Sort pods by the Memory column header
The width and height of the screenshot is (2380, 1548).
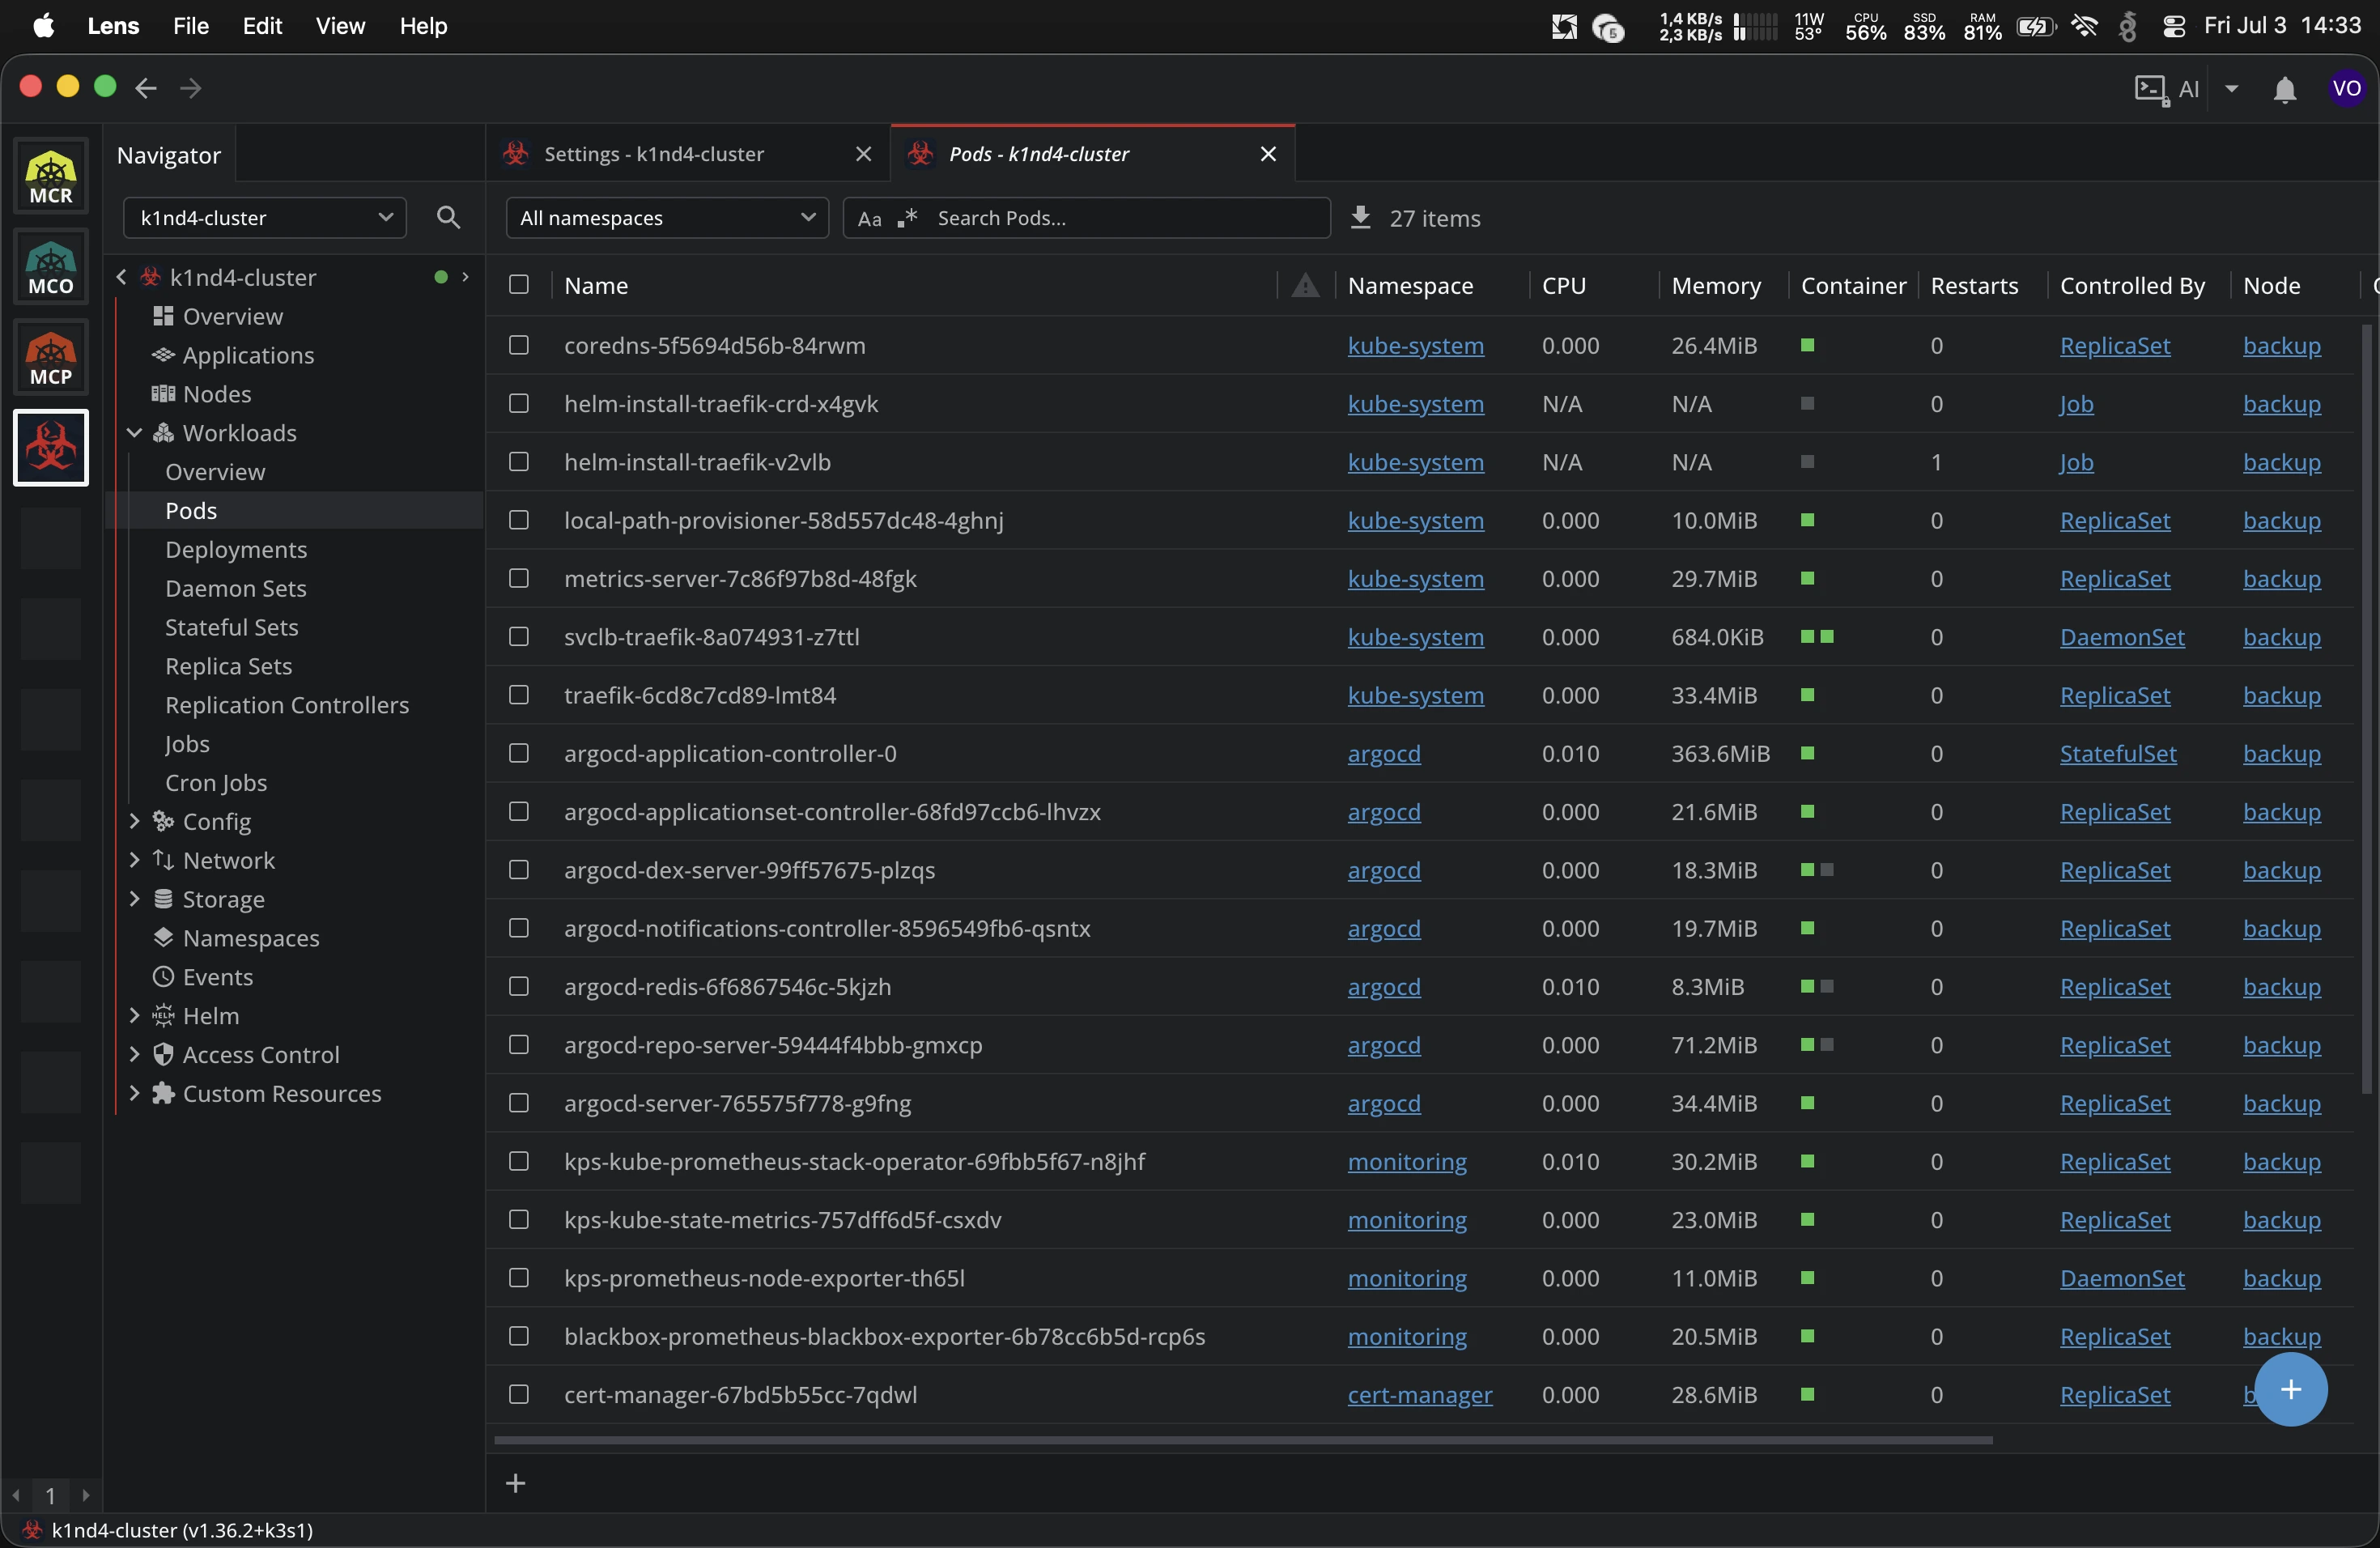click(1716, 286)
